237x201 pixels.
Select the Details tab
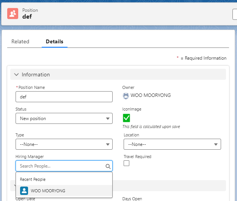coord(55,41)
